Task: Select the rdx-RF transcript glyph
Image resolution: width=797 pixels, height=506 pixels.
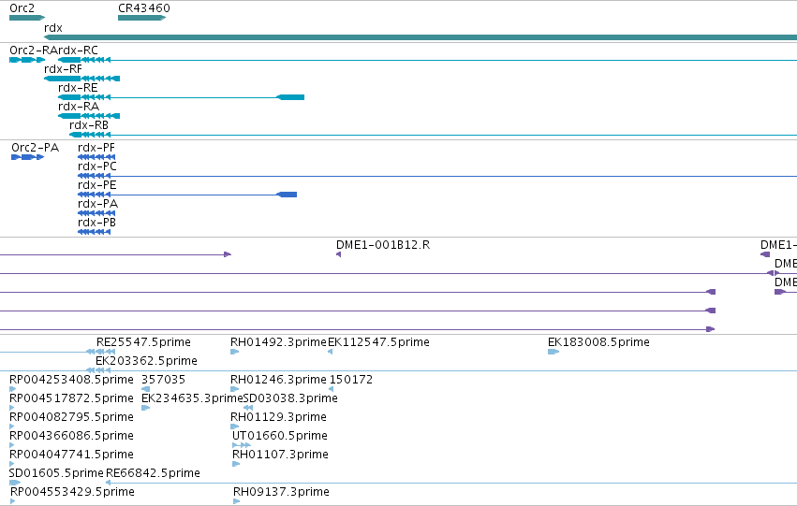Action: (x=81, y=79)
